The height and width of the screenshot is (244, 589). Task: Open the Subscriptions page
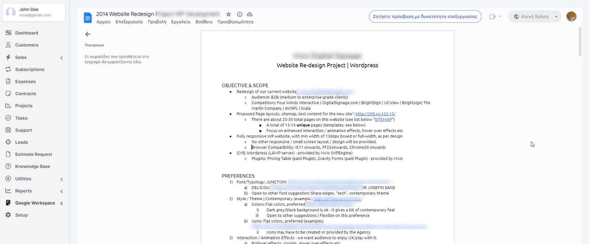pos(30,69)
